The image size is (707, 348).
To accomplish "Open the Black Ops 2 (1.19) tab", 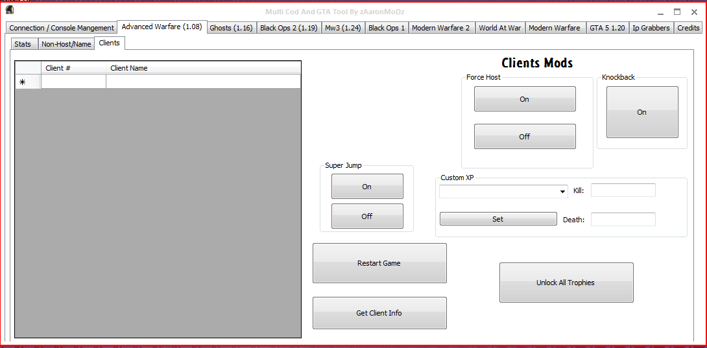I will [x=289, y=28].
